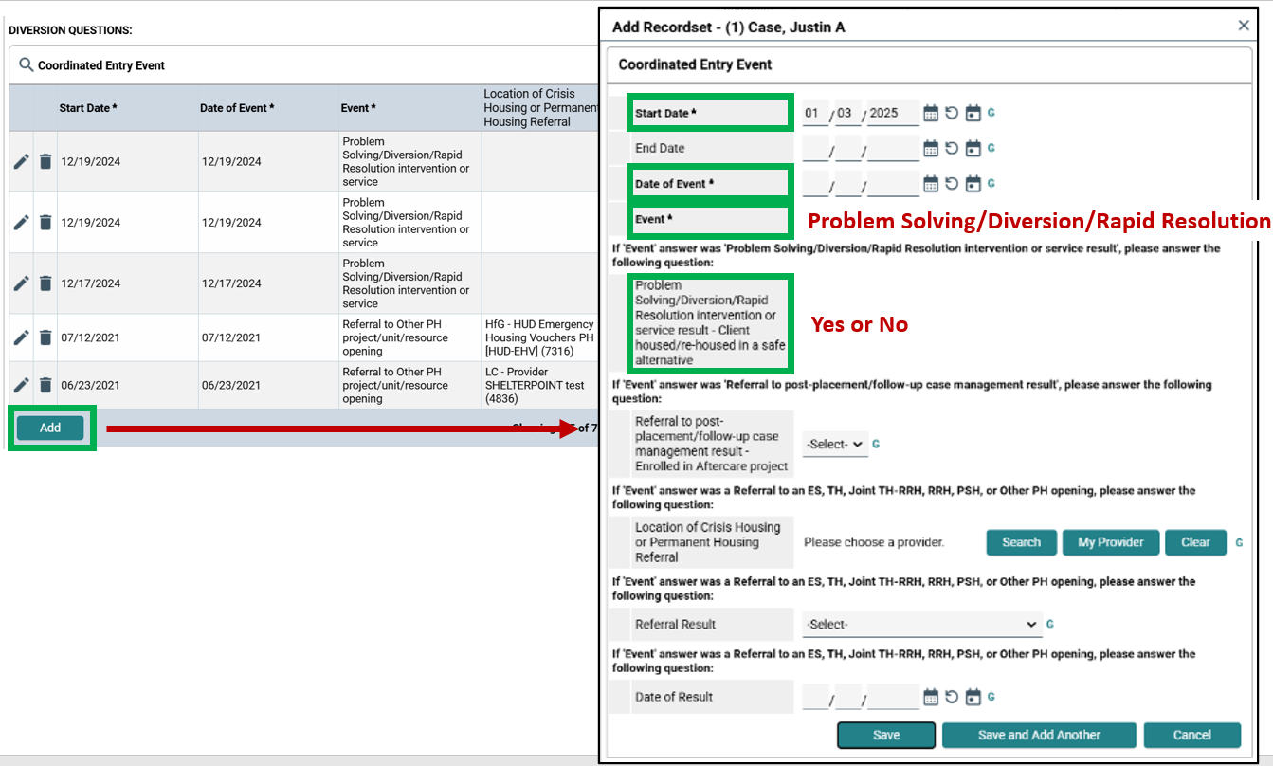Image resolution: width=1273 pixels, height=766 pixels.
Task: Save the new recordset
Action: pos(886,735)
